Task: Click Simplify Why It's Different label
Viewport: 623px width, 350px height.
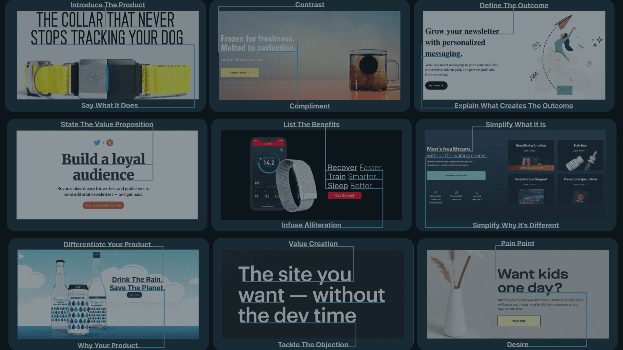Action: click(516, 225)
